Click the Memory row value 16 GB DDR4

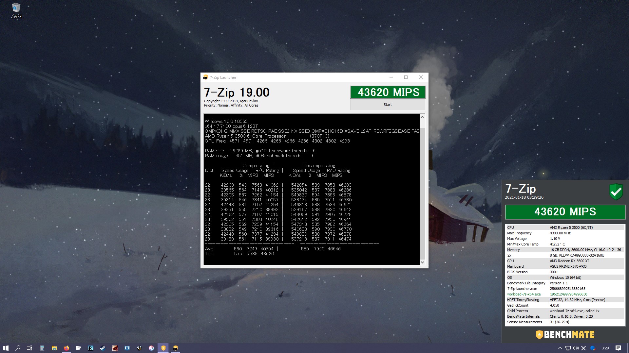point(585,250)
